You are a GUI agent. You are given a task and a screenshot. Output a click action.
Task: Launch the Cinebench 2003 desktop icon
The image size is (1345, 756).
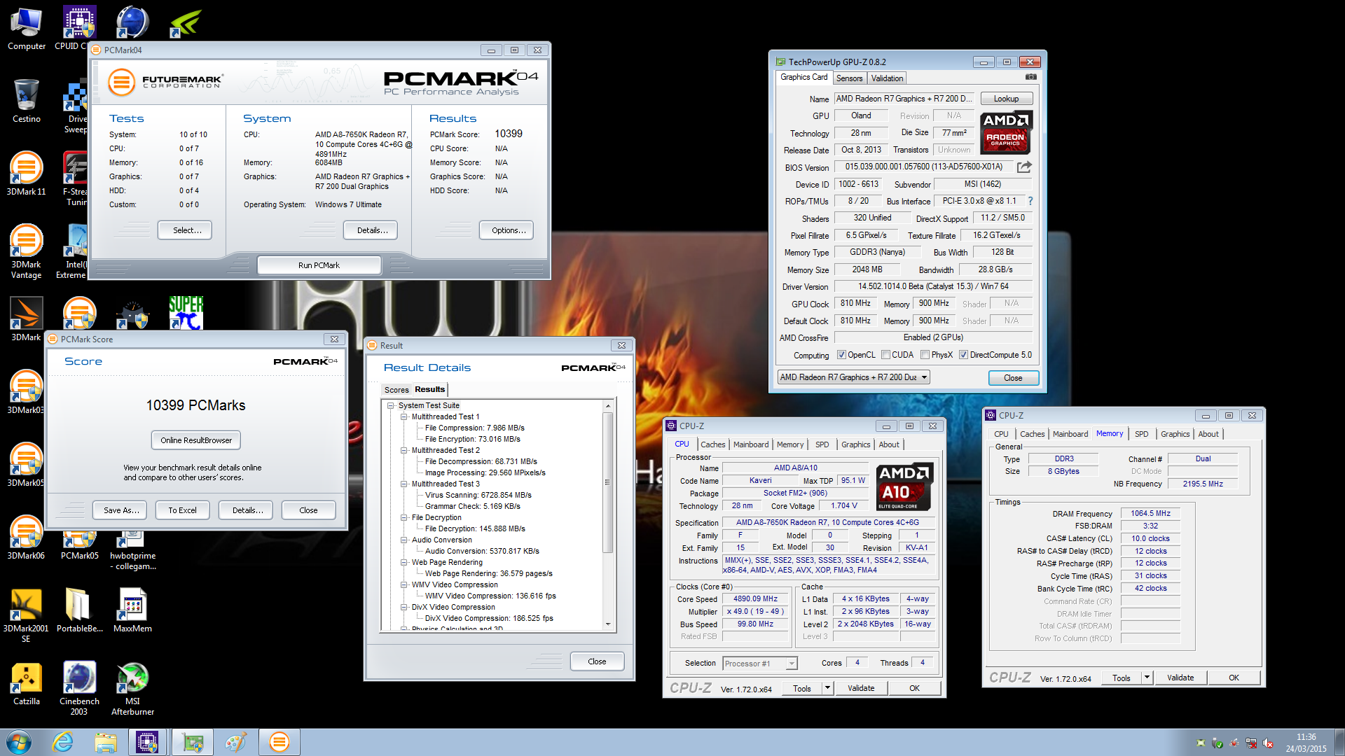[79, 688]
